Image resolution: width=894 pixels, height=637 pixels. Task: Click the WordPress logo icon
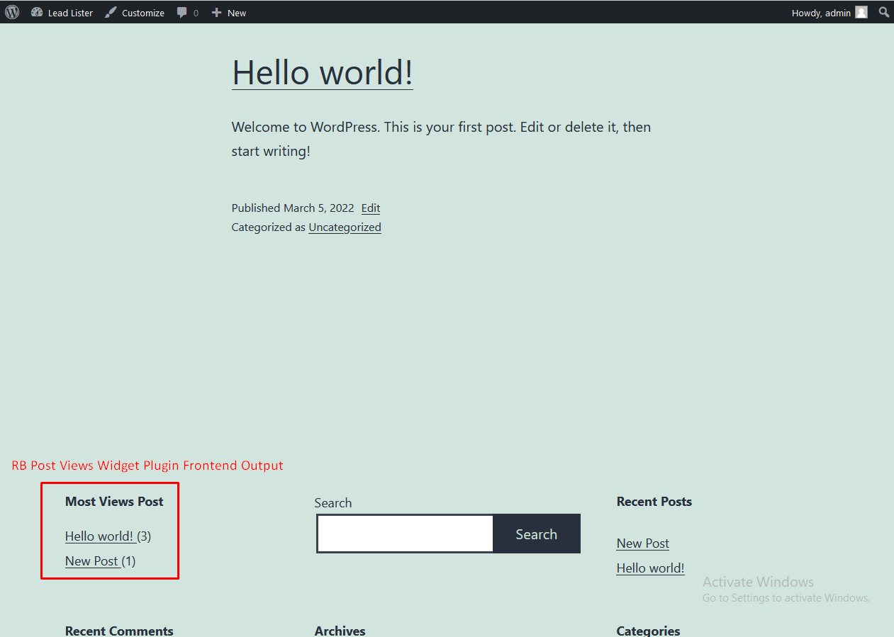tap(12, 12)
